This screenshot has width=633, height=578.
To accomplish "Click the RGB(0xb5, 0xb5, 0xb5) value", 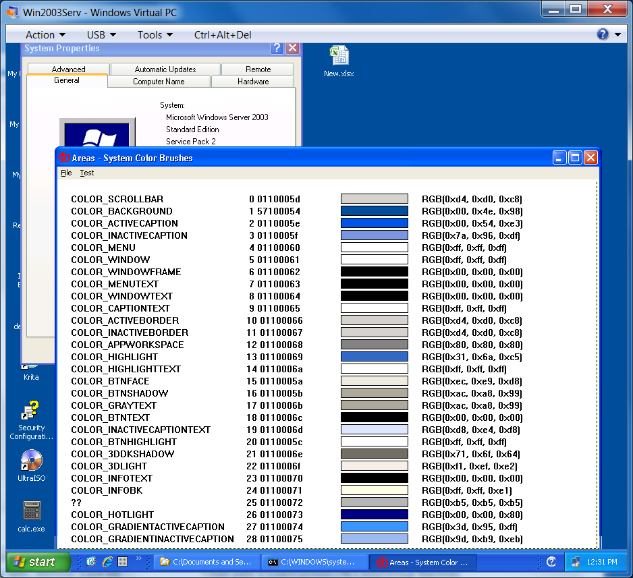I will [472, 502].
